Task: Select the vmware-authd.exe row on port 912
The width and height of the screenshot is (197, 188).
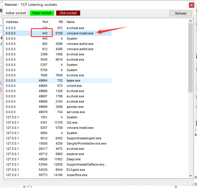Action: tap(58, 49)
